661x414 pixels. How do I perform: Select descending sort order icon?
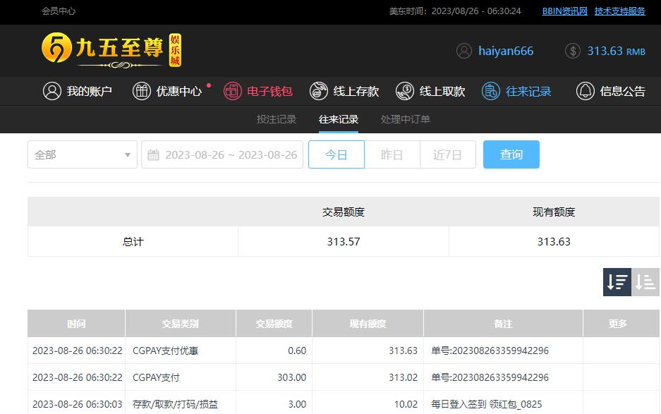point(617,282)
